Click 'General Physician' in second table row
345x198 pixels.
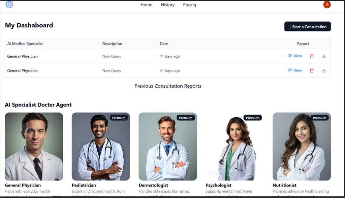coord(23,71)
